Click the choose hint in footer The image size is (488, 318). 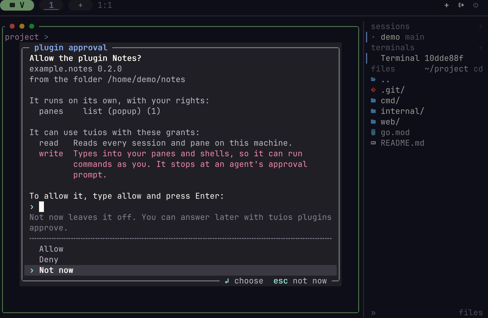coord(244,281)
